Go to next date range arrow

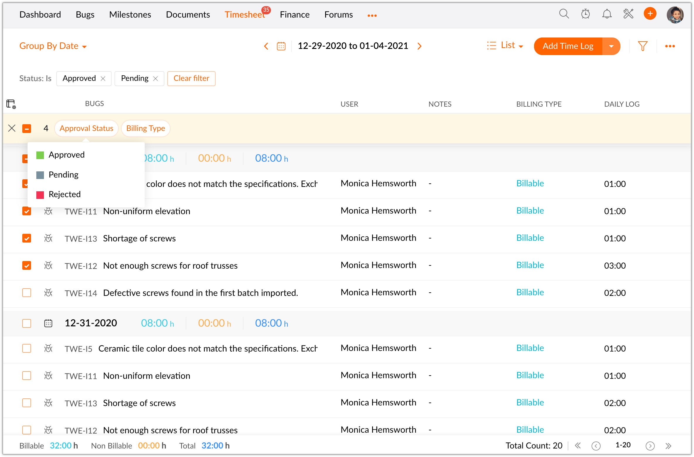420,46
